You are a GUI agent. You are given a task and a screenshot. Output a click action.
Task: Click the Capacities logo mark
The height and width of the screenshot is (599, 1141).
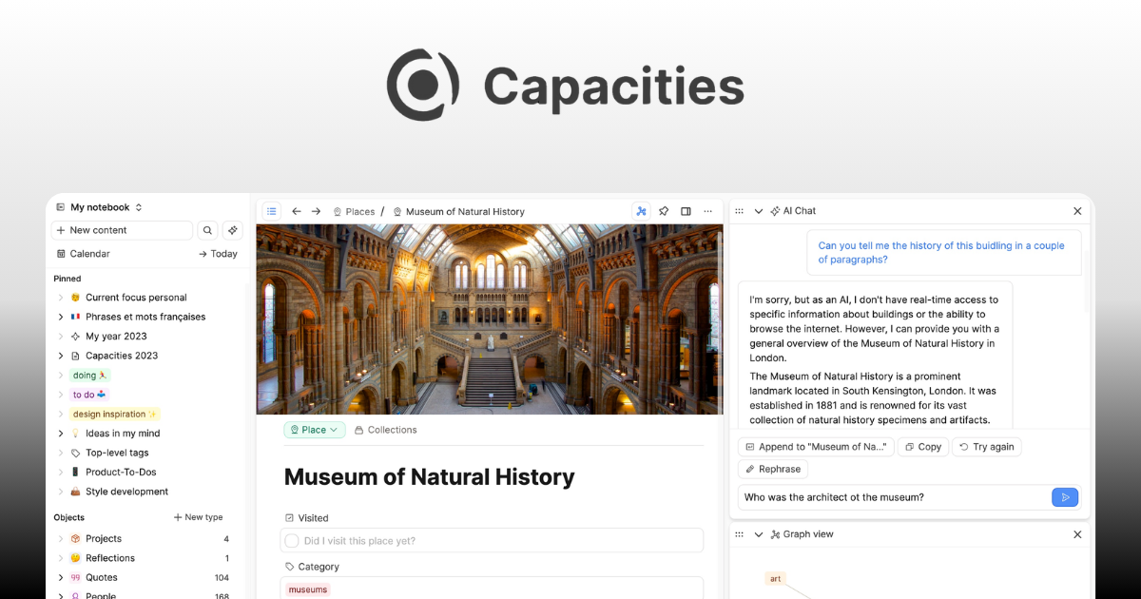pos(423,86)
